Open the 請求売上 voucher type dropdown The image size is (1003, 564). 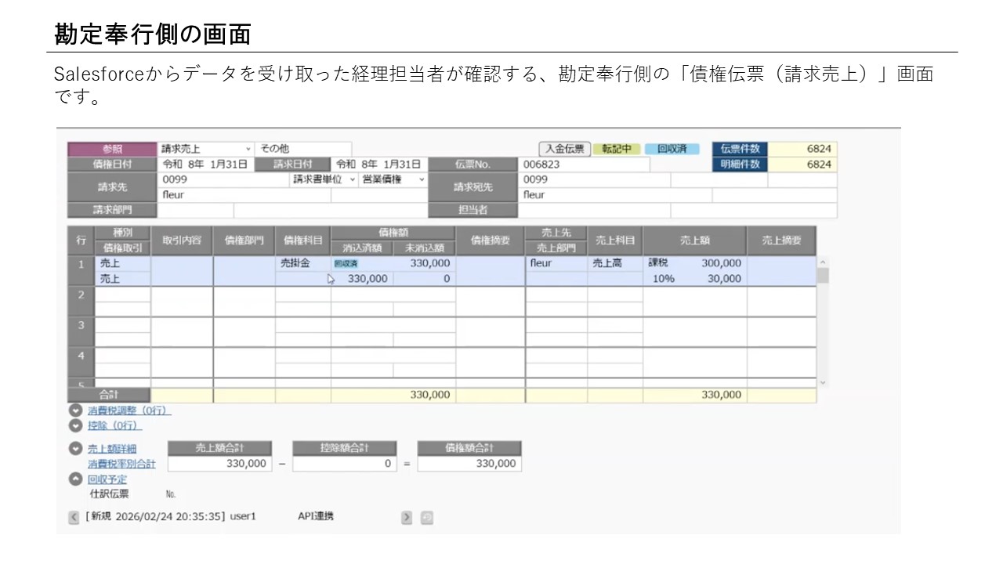coord(248,148)
